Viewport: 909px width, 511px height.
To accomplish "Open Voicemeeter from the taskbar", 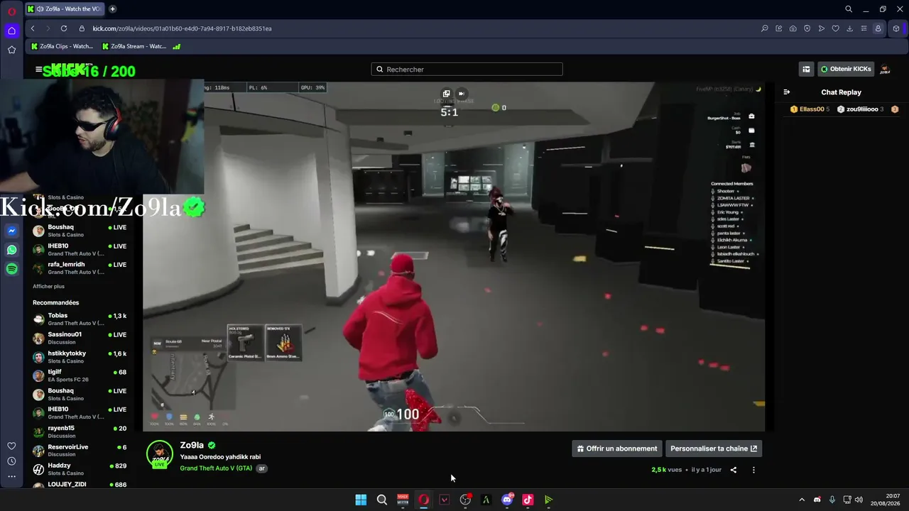I will [x=403, y=500].
